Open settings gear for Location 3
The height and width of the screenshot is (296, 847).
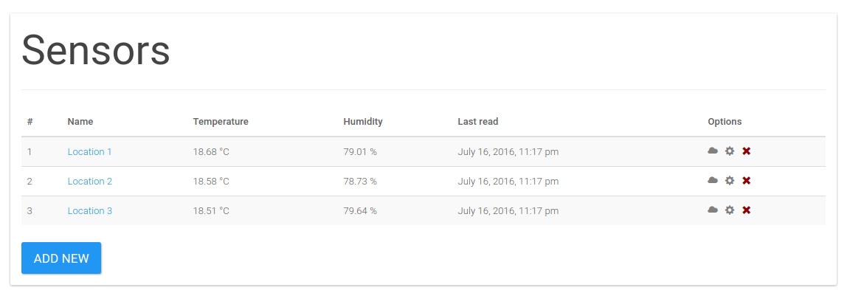pos(730,210)
